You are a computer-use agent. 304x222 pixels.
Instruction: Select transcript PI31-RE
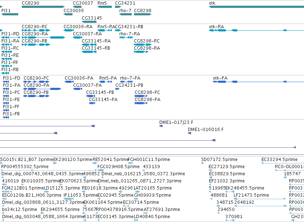click(10, 55)
